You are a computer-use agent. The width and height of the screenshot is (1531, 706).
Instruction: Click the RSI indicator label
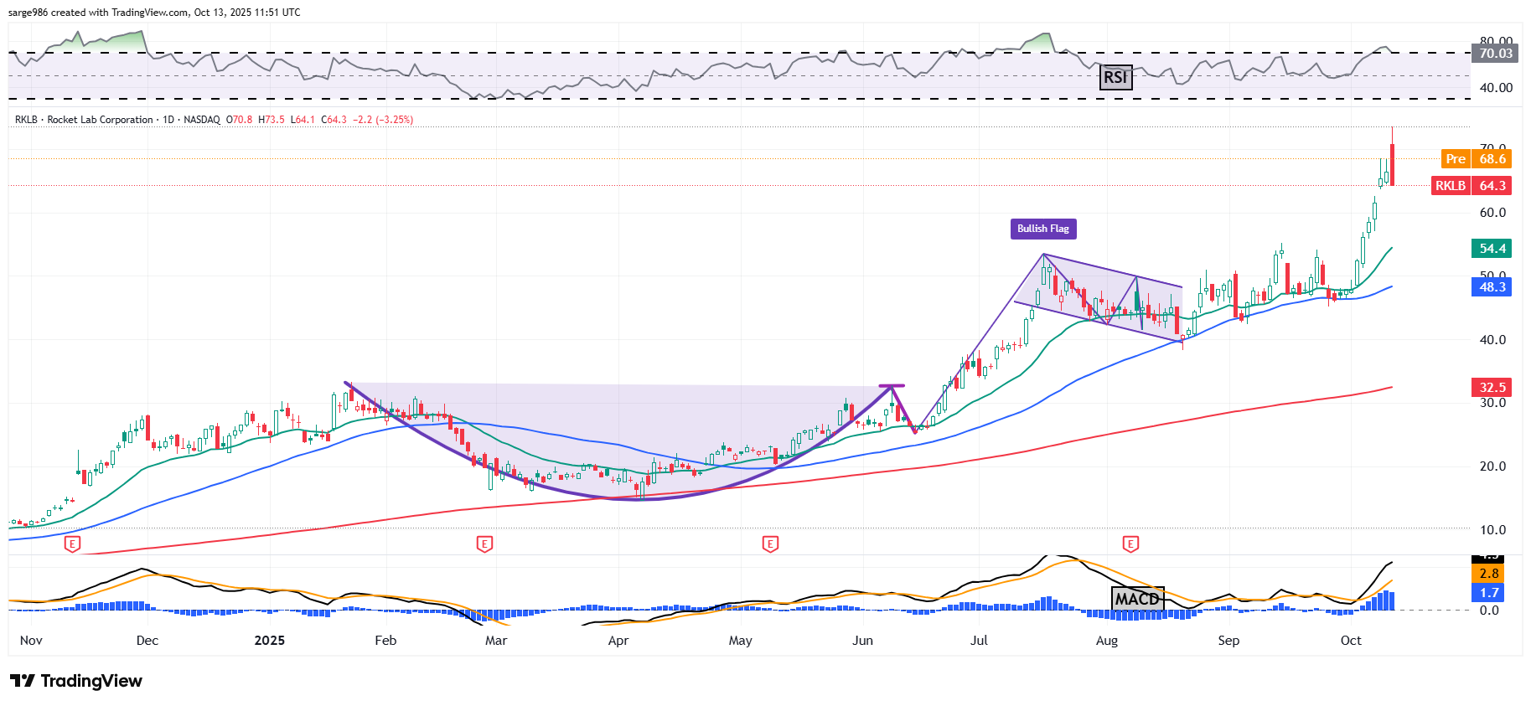click(1115, 78)
